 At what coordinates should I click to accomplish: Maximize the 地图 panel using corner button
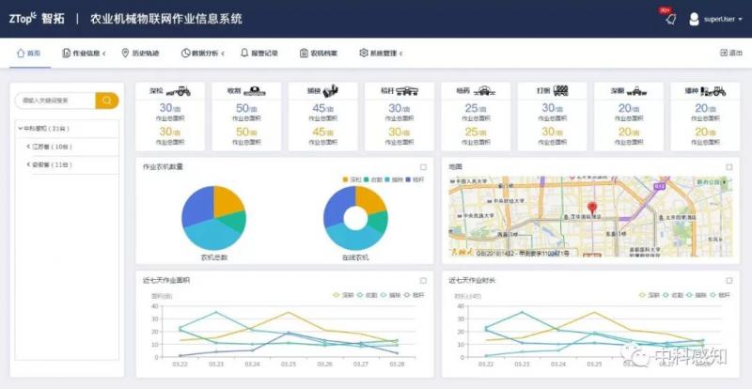click(x=728, y=167)
